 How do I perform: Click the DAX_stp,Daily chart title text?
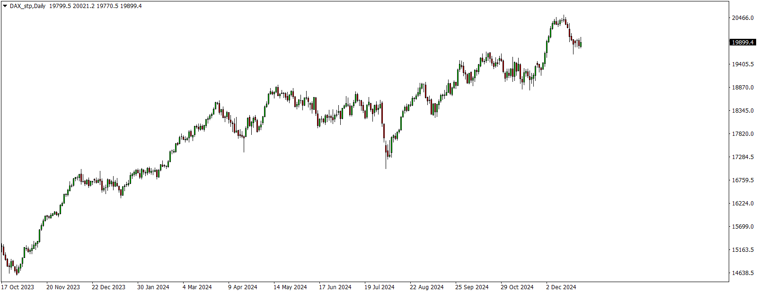point(27,6)
